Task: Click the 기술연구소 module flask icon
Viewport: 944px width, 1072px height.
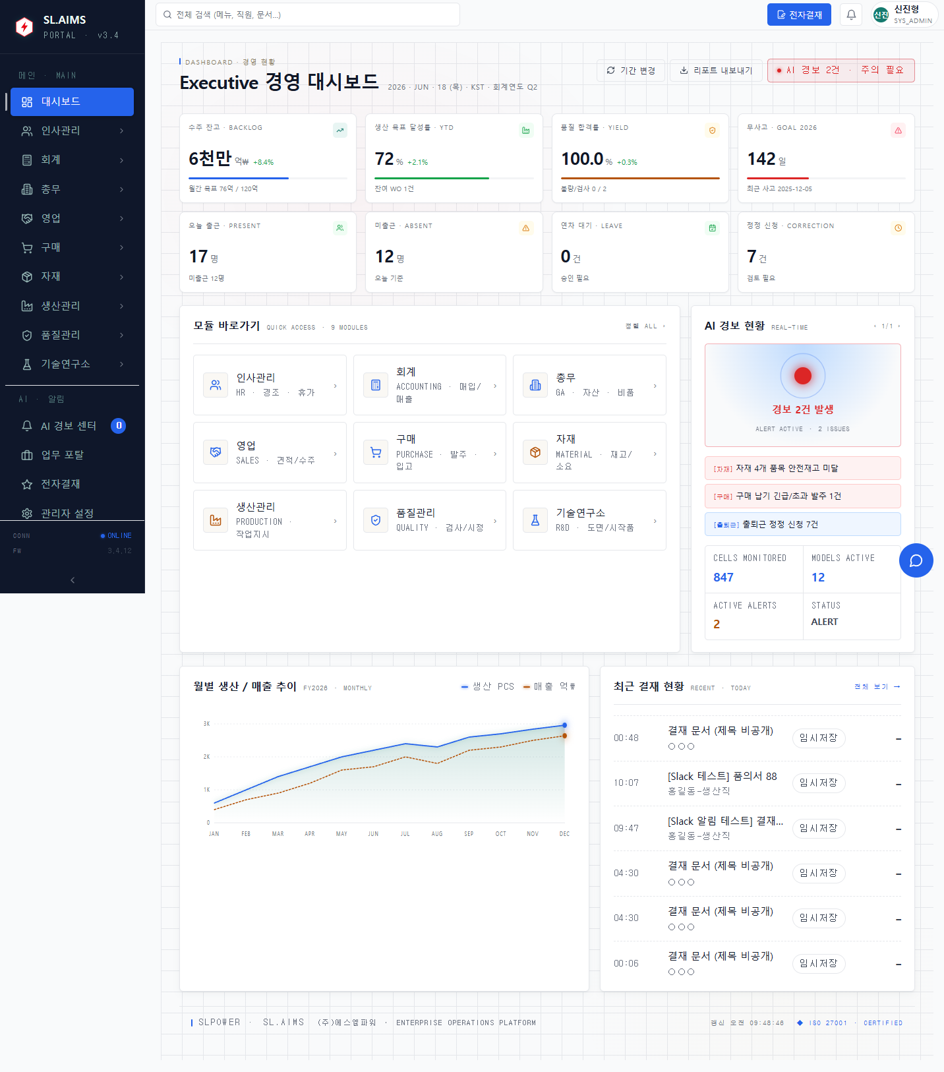Action: [535, 520]
